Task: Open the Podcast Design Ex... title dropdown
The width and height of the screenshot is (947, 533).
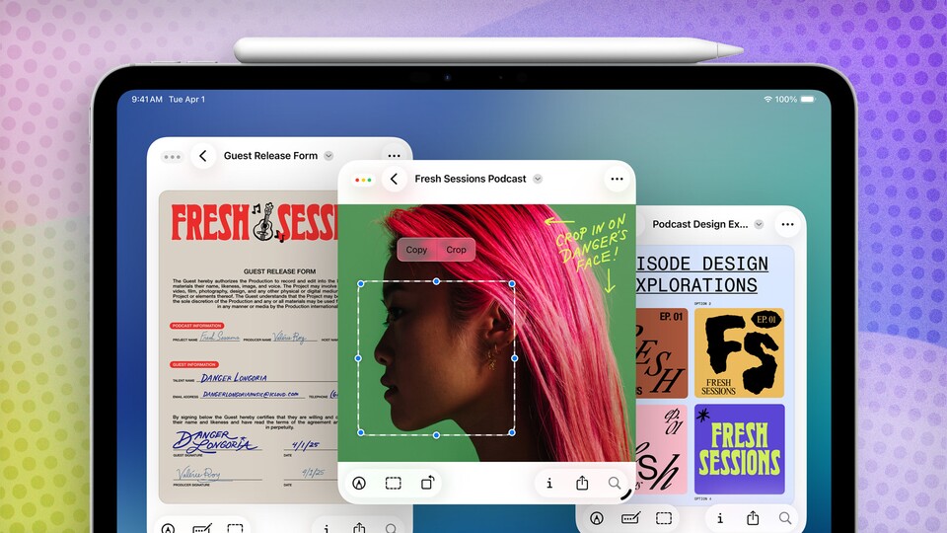Action: coord(759,224)
